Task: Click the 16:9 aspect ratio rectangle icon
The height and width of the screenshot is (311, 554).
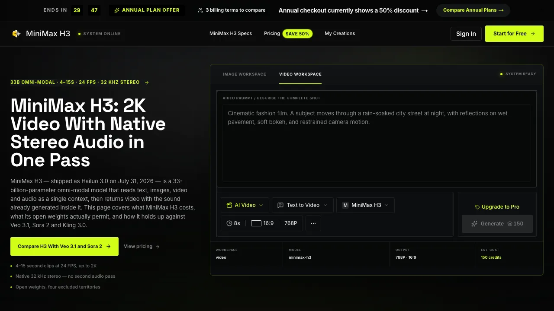Action: tap(256, 223)
